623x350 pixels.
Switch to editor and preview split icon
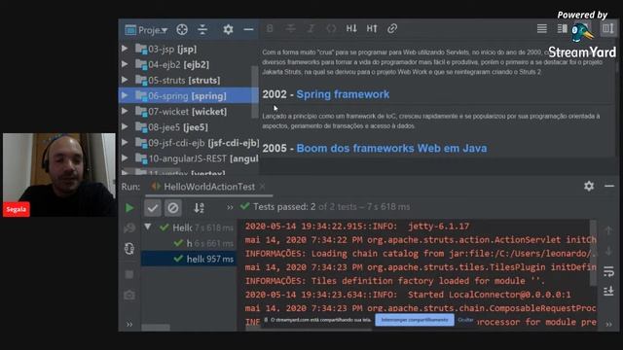[563, 28]
